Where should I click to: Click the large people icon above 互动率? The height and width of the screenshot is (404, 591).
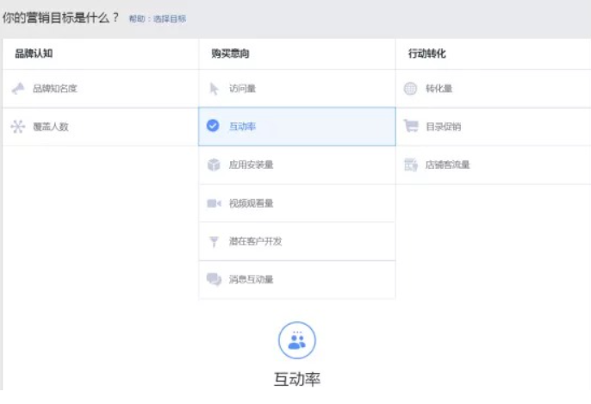point(297,340)
